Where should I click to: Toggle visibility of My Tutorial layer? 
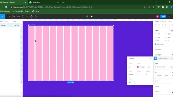[x=18, y=25]
